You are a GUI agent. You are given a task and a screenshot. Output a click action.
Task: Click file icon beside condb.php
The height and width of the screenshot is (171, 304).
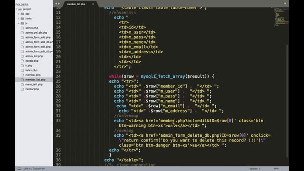click(22, 61)
